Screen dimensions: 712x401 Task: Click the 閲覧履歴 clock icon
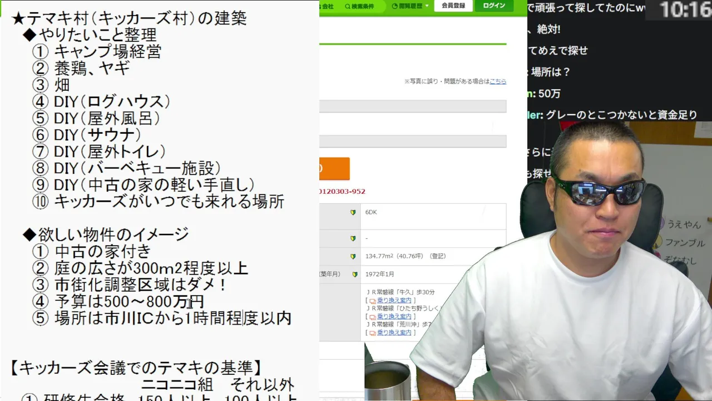[x=395, y=6]
